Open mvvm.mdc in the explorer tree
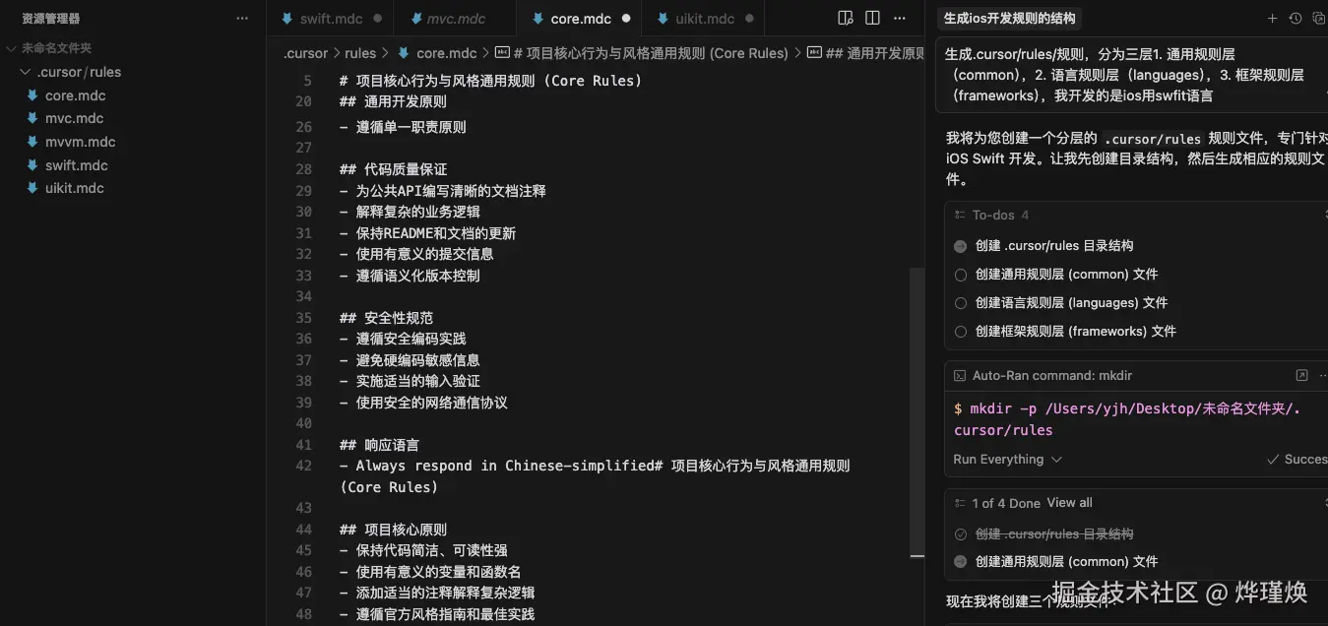This screenshot has width=1328, height=626. click(x=81, y=142)
